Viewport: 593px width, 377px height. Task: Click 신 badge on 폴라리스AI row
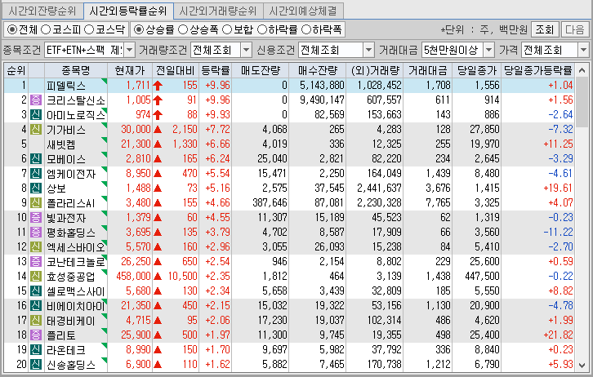pyautogui.click(x=36, y=203)
